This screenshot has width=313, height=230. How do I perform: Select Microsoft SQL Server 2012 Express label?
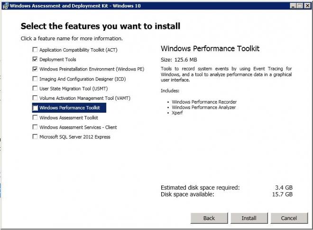(x=74, y=137)
